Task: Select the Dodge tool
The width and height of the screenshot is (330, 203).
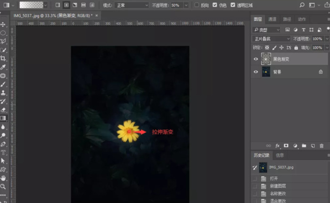Action: [x=3, y=135]
